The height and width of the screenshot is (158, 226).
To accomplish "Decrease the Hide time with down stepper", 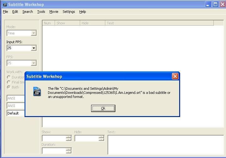I will click(x=102, y=140).
